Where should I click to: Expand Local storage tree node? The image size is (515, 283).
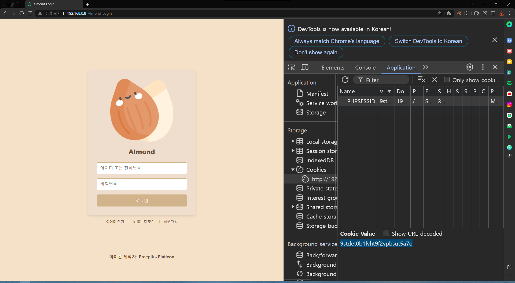pyautogui.click(x=293, y=141)
